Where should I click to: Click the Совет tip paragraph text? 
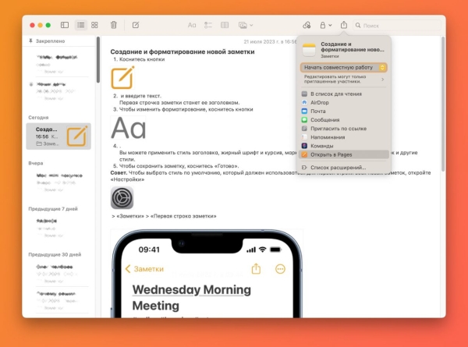click(x=271, y=176)
